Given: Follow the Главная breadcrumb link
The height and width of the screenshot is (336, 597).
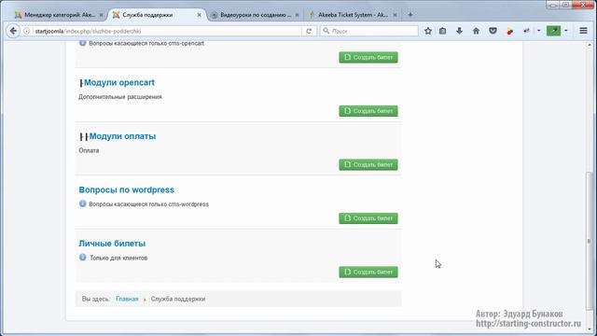Looking at the screenshot, I should tap(127, 299).
